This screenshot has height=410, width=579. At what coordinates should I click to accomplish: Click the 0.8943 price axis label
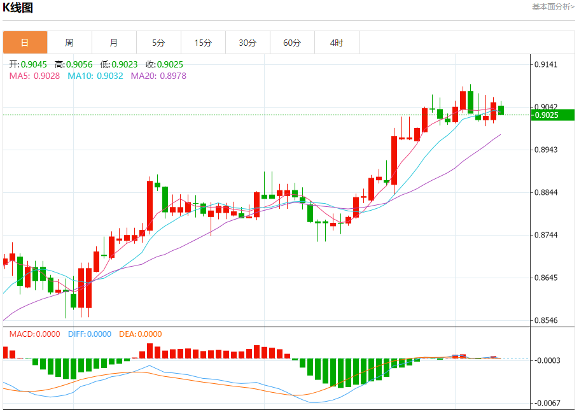[546, 150]
